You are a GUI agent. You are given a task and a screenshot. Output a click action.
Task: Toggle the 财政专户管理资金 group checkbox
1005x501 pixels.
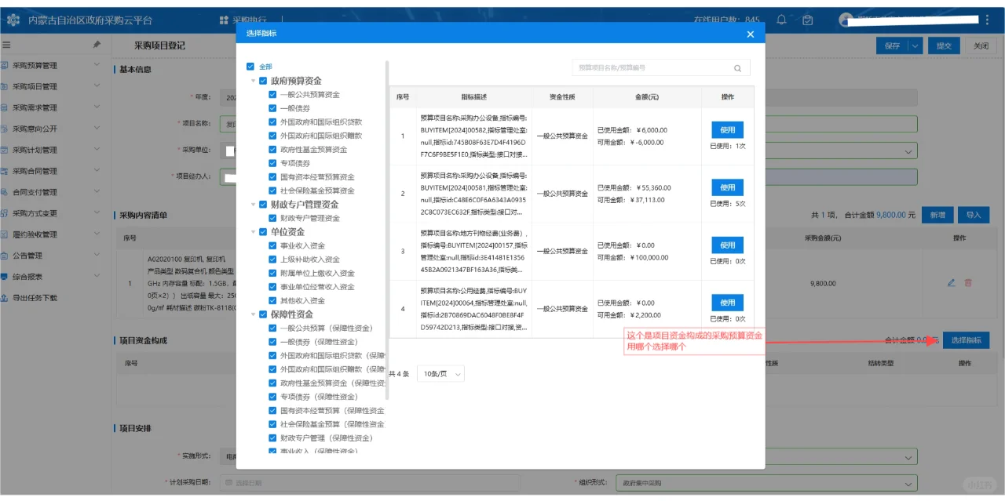[x=263, y=205]
